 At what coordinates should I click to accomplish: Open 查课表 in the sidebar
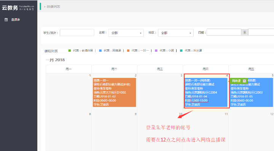pos(16,19)
